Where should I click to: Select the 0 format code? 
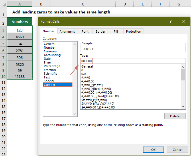point(82,70)
